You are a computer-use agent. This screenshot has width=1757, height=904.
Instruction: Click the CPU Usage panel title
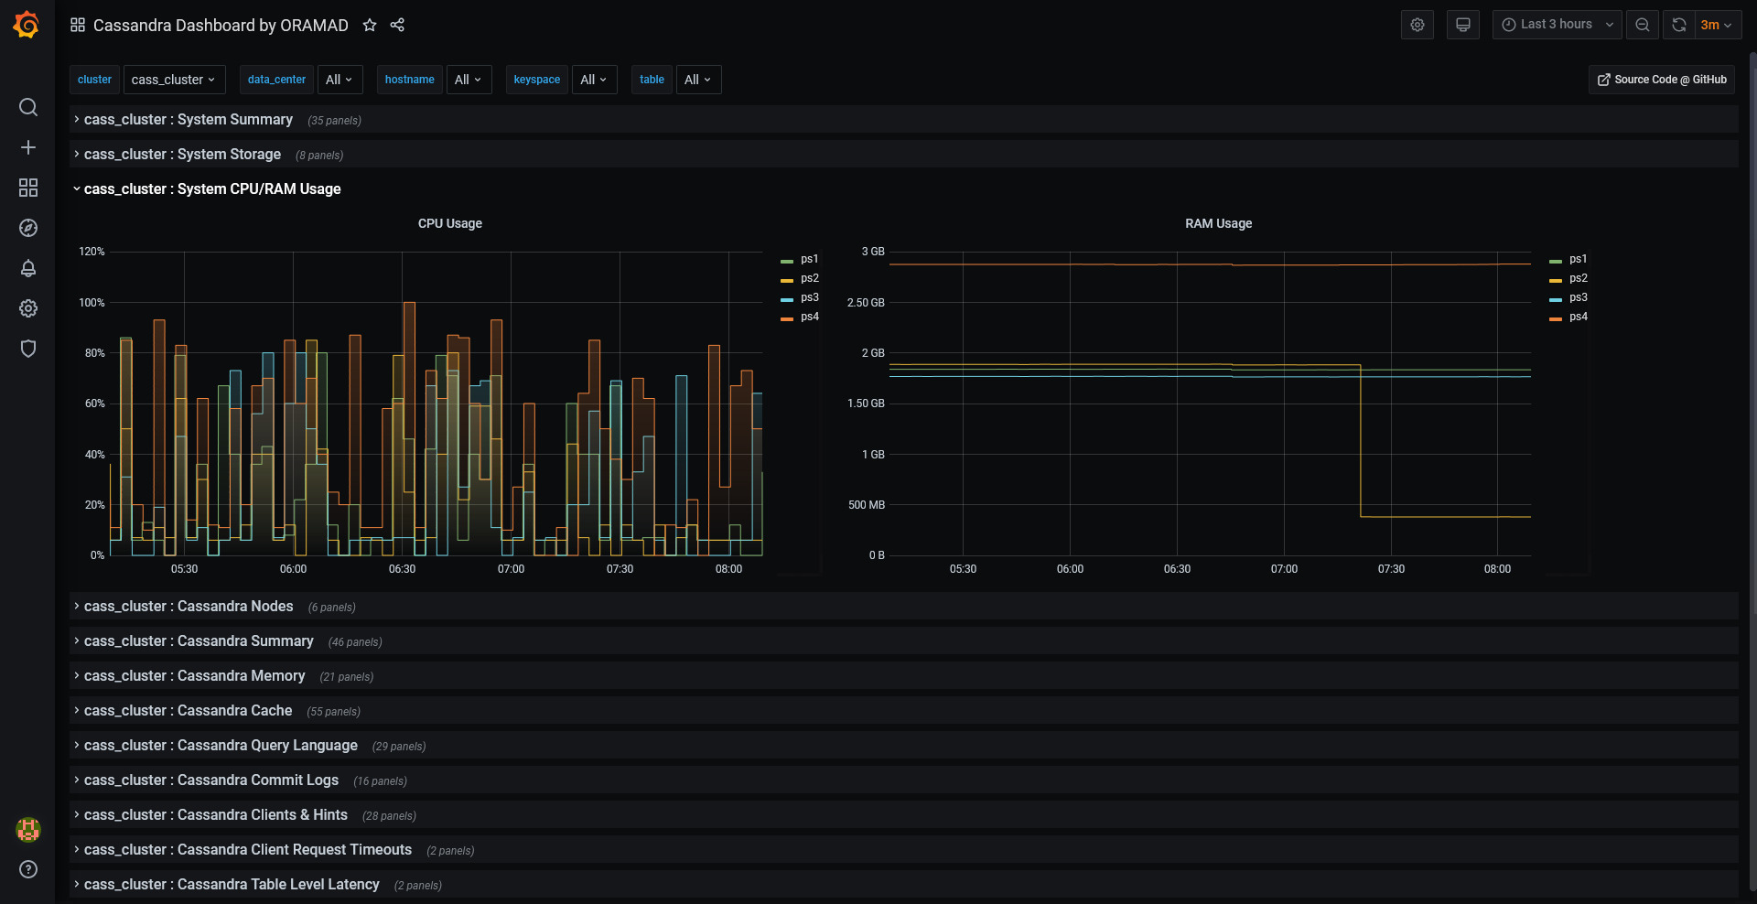click(450, 223)
